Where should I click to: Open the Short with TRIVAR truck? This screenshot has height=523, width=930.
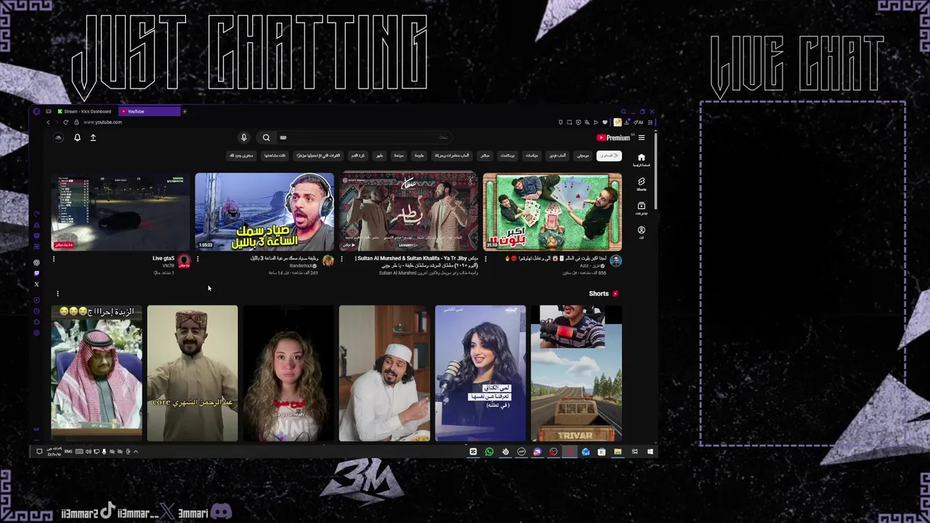coord(576,373)
